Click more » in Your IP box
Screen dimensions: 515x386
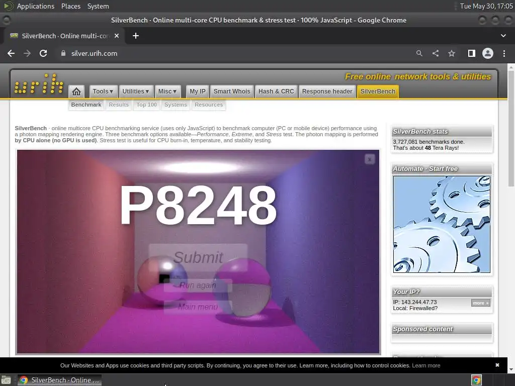[480, 303]
